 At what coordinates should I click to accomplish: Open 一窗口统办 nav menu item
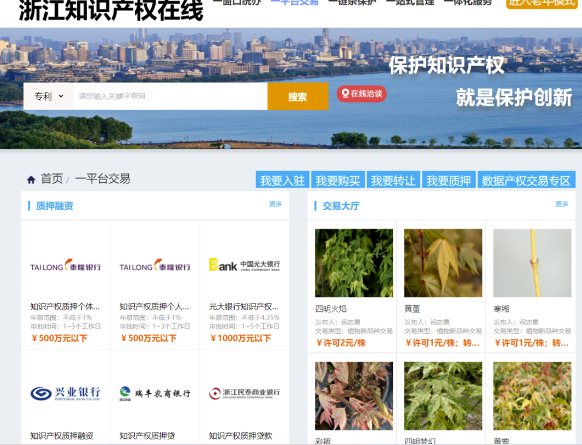(x=237, y=2)
